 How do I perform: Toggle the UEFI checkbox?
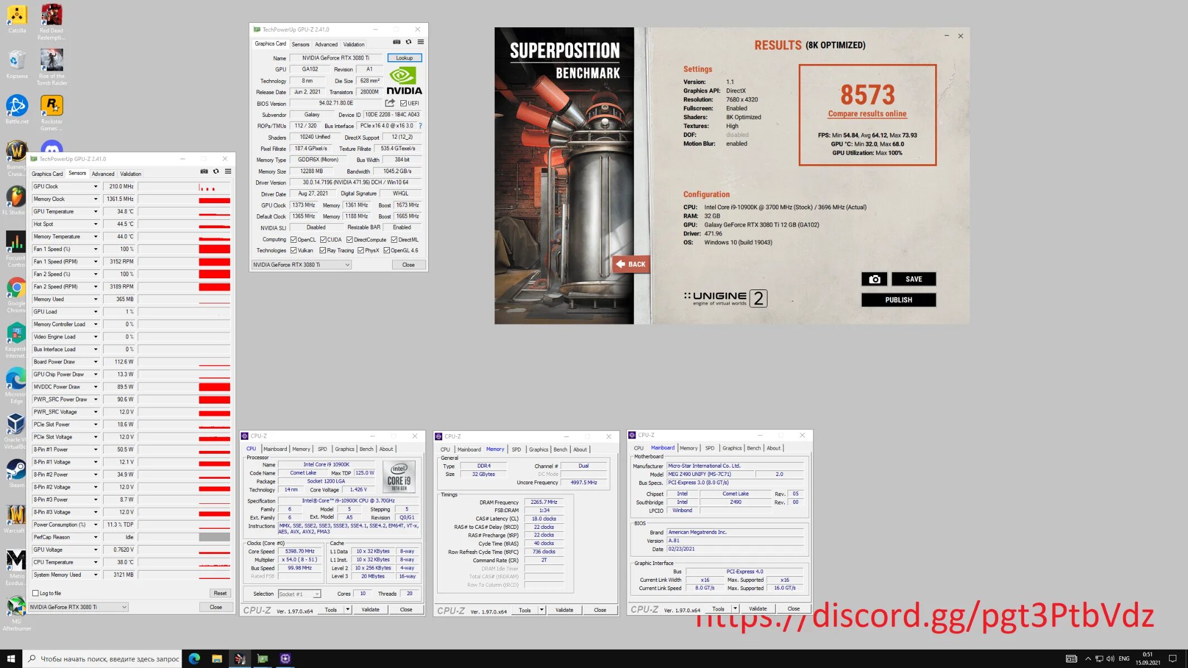click(x=403, y=103)
